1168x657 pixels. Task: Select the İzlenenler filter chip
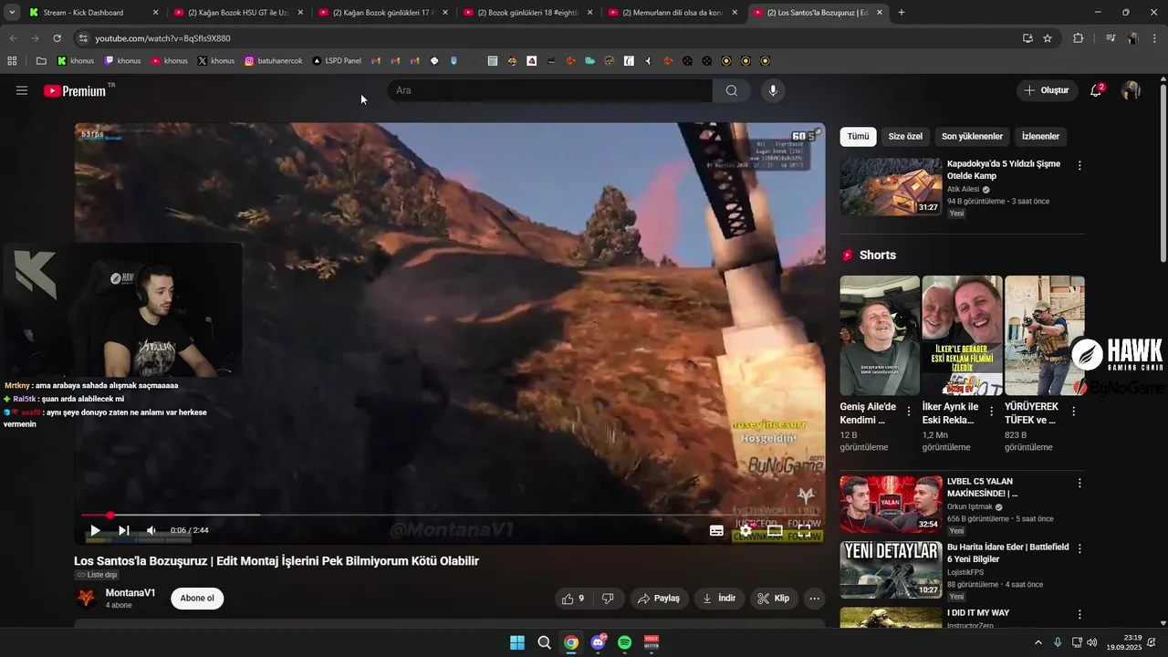coord(1040,137)
